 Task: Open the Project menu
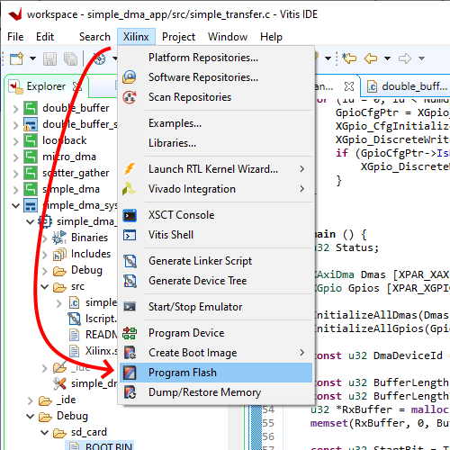click(x=178, y=37)
